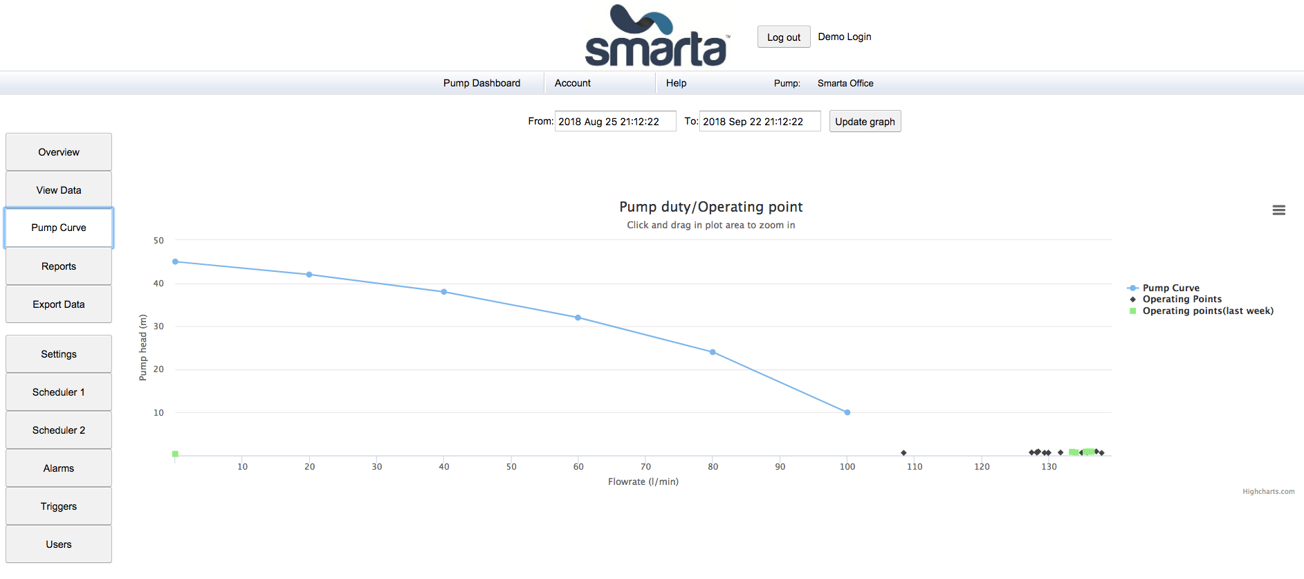1304x579 pixels.
Task: Click the Log out button
Action: [x=783, y=37]
